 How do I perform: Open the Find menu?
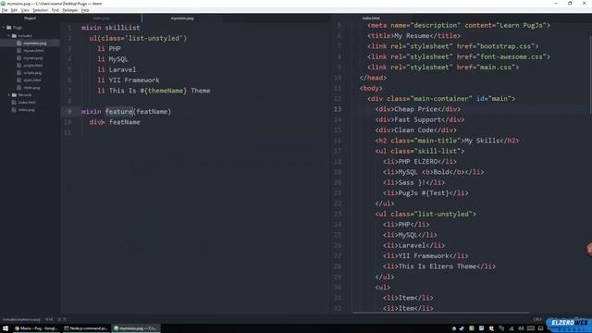pyautogui.click(x=55, y=10)
